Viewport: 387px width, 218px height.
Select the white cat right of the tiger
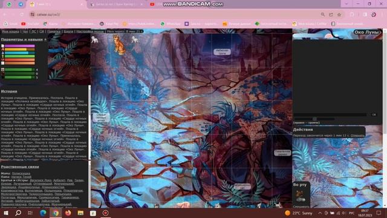point(134,39)
